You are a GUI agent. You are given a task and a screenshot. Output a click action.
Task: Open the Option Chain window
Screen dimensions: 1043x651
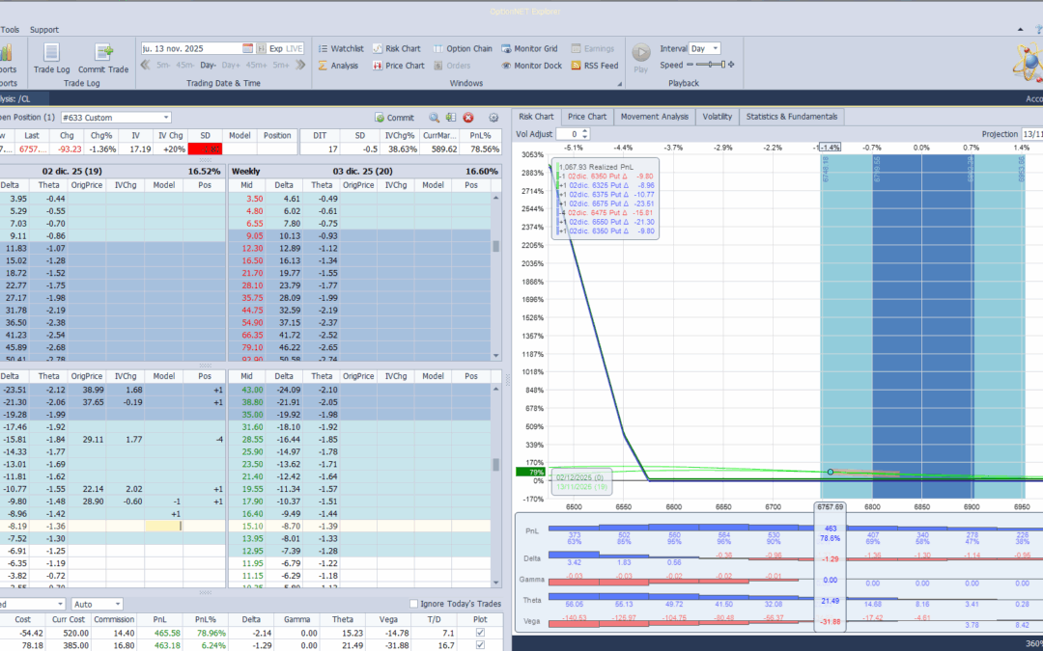click(x=462, y=48)
